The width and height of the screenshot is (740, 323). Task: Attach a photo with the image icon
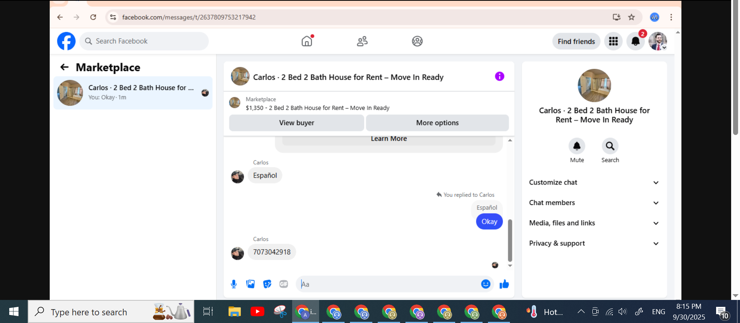(x=251, y=284)
